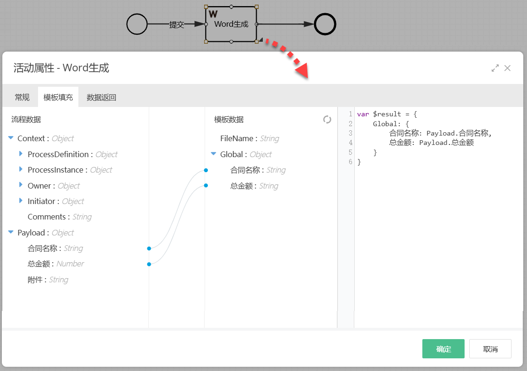This screenshot has height=371, width=527.
Task: Collapse the Context tree node
Action: pos(11,138)
